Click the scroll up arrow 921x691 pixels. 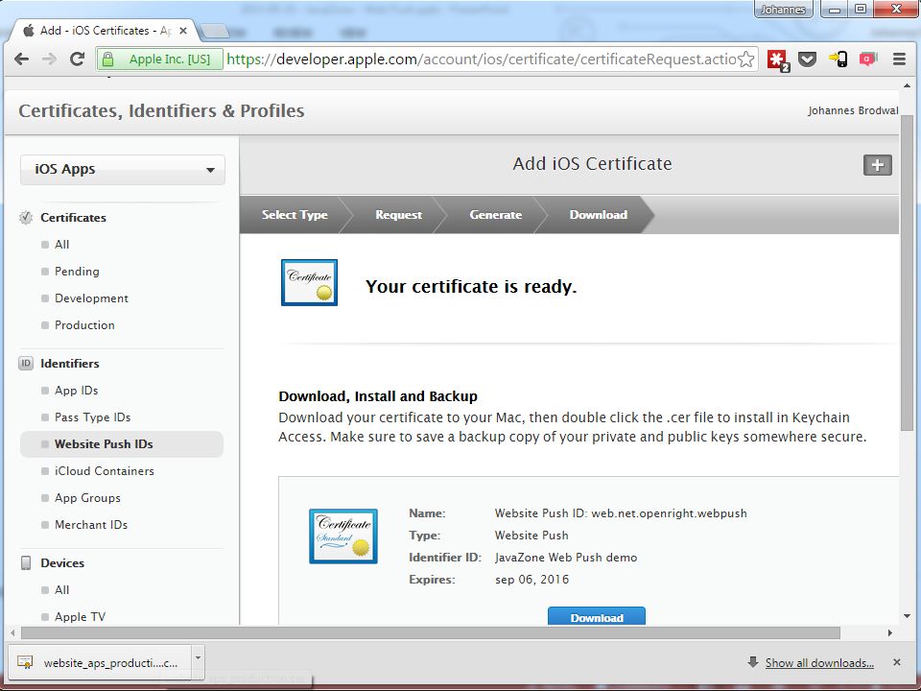[x=907, y=86]
